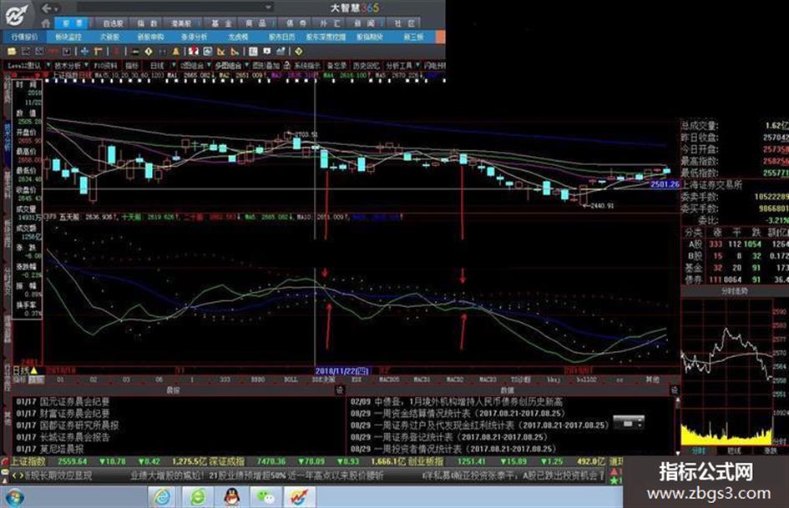Click the red-and-white chart icon after the bell
Viewport: 789px width, 508px height.
tap(193, 52)
